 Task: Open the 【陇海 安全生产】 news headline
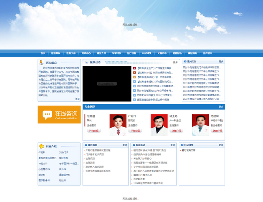pyautogui.click(x=155, y=68)
